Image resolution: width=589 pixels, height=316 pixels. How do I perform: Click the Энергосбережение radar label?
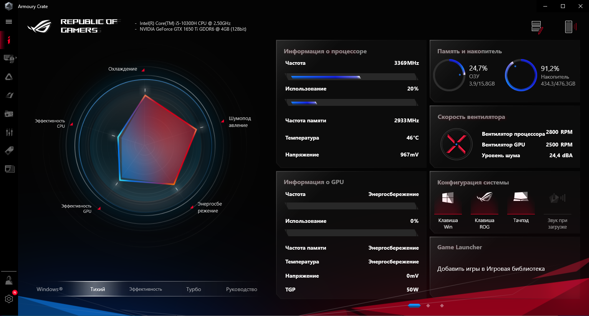pyautogui.click(x=210, y=207)
